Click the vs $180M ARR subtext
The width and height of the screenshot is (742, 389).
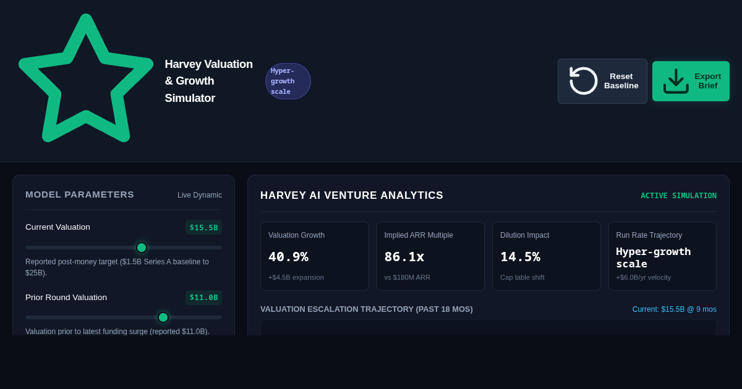407,277
